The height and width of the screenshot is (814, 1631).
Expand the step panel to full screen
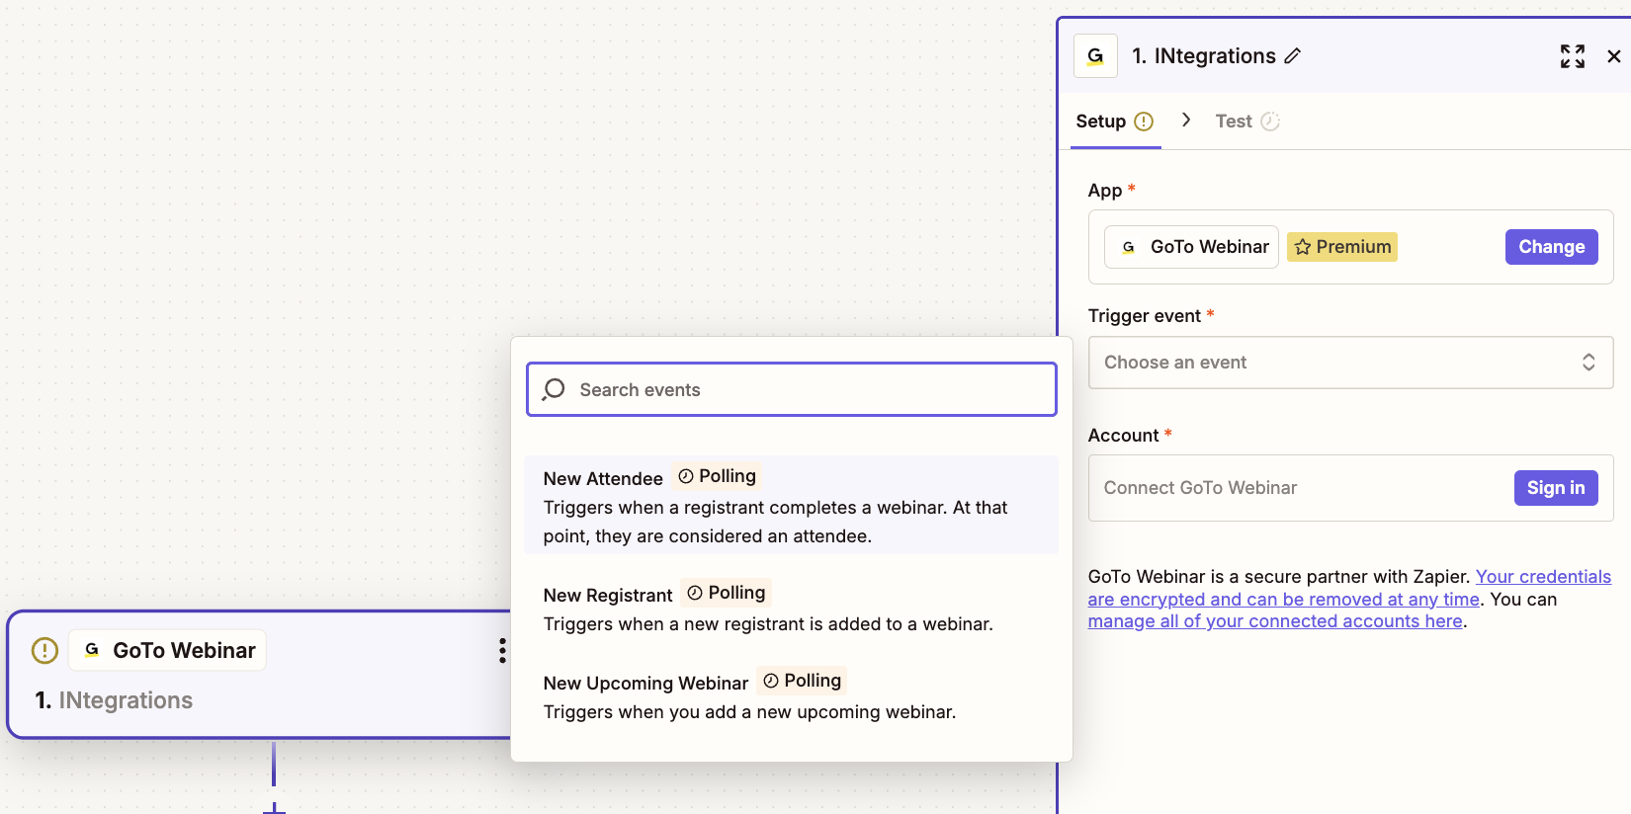[1573, 56]
